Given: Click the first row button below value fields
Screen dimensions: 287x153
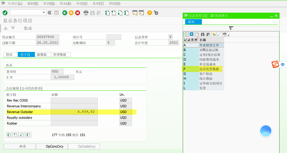Looking at the screenshot, I should coord(9,135).
